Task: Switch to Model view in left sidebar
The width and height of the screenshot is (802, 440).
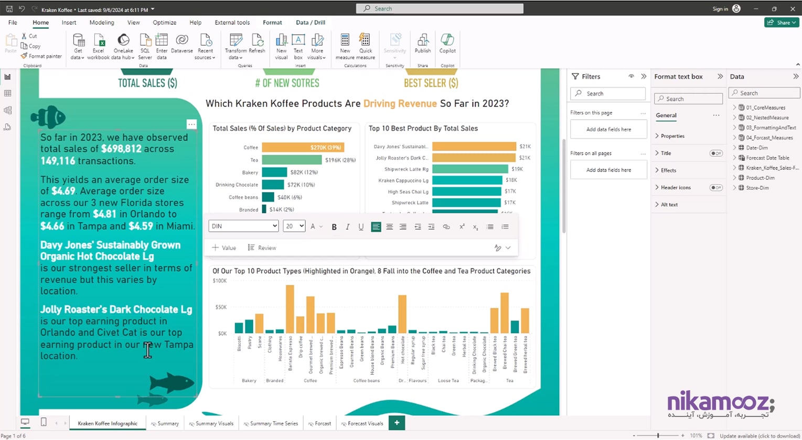Action: (7, 110)
